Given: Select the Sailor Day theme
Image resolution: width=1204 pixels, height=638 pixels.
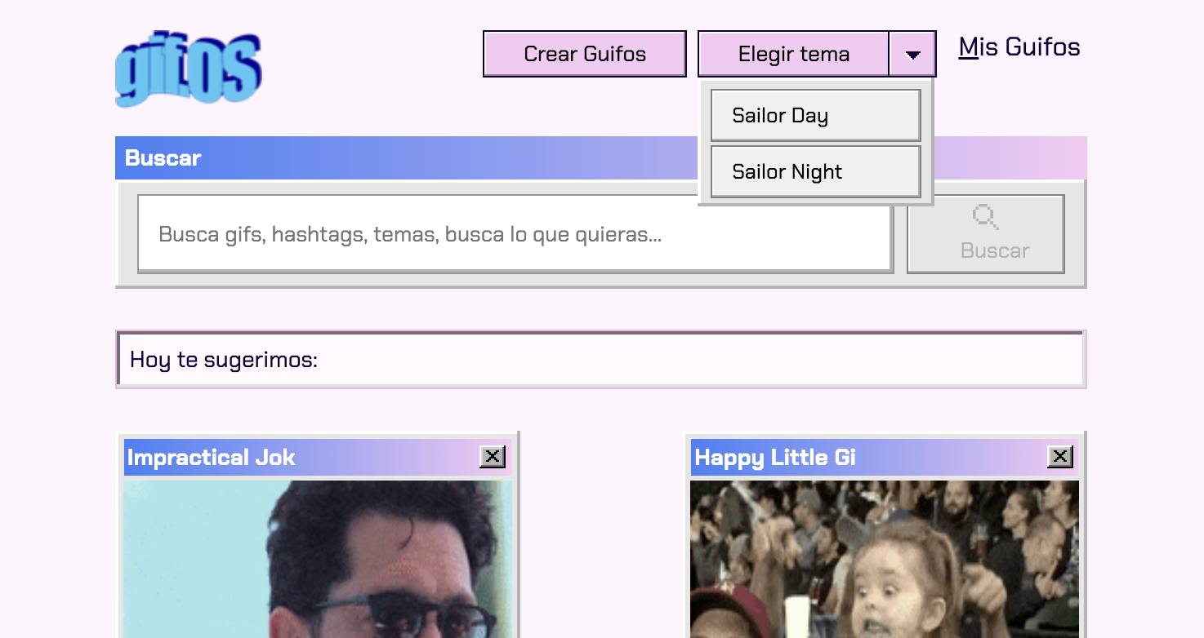Looking at the screenshot, I should coord(814,115).
